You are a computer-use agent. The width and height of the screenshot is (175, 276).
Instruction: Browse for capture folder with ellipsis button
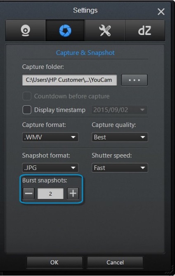[134, 80]
